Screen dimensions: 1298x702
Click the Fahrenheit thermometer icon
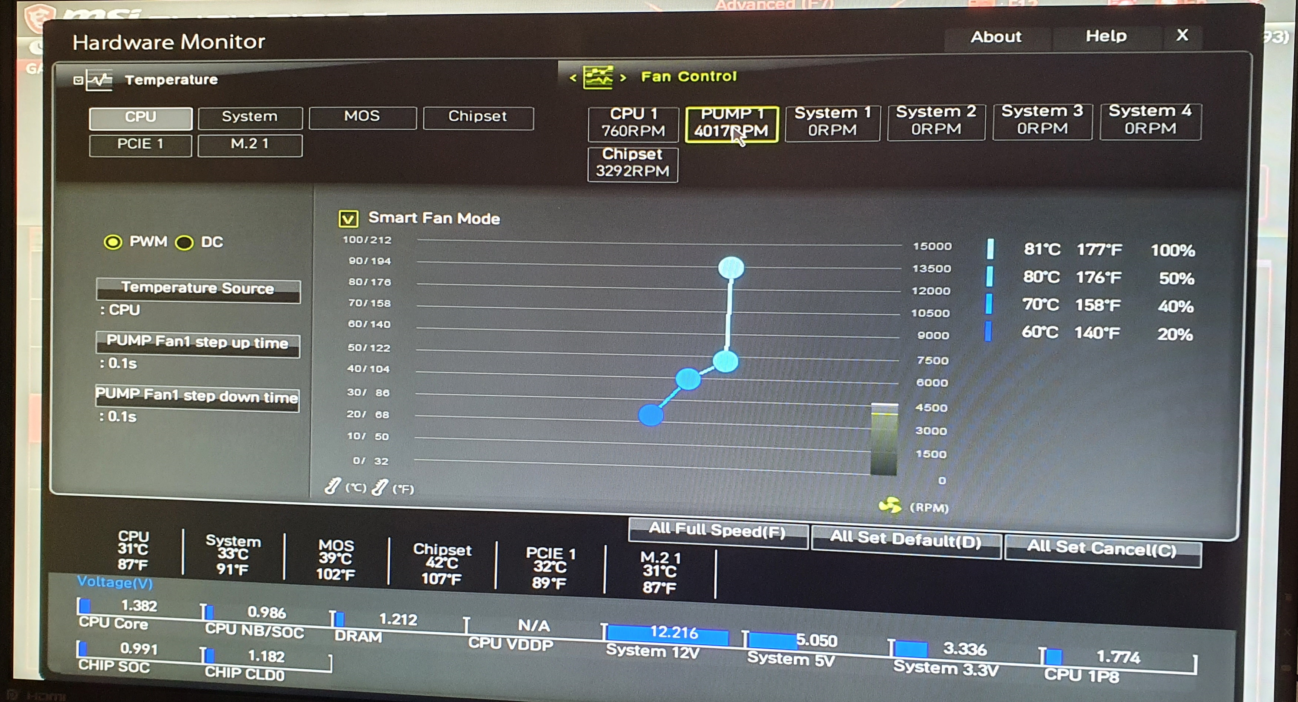pyautogui.click(x=380, y=487)
